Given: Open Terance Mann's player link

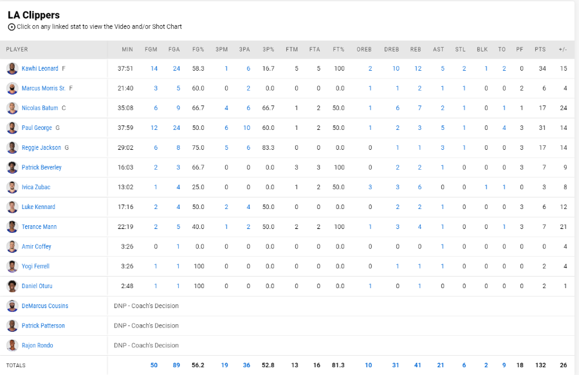Looking at the screenshot, I should [39, 226].
